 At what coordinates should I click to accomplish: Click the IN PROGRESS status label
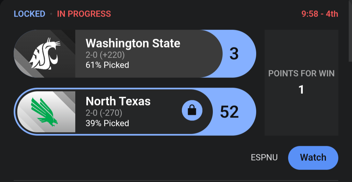click(84, 14)
